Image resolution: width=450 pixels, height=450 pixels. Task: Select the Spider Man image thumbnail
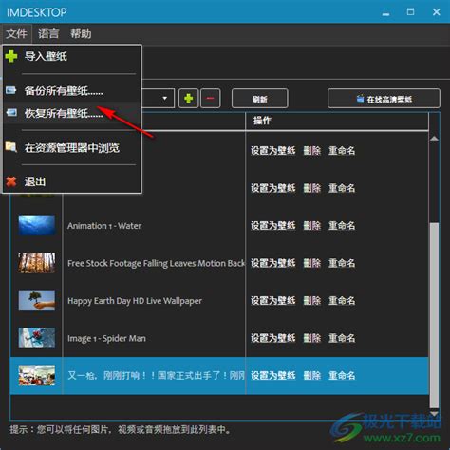37,338
